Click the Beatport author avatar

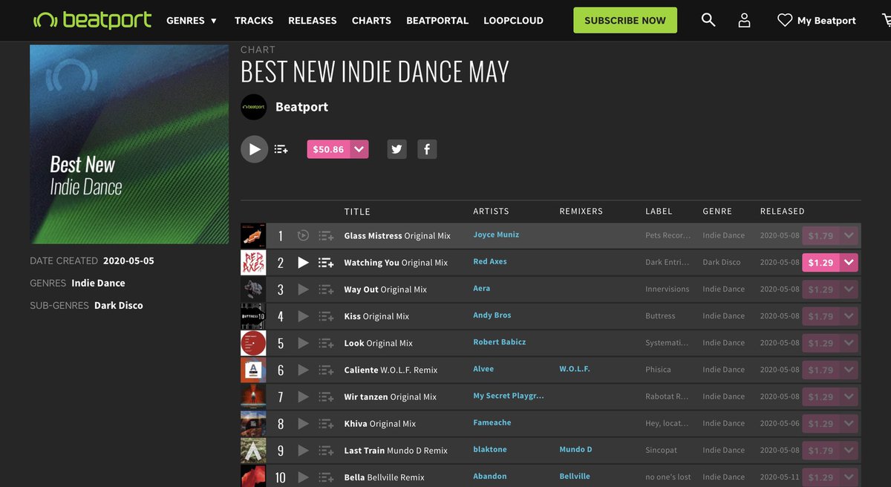254,107
